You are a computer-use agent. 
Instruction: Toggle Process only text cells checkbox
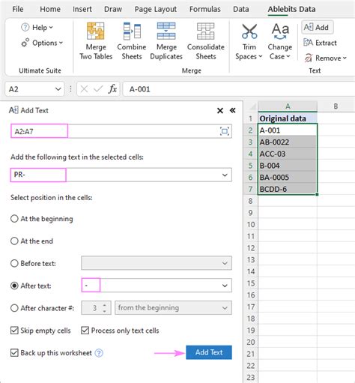click(x=85, y=331)
